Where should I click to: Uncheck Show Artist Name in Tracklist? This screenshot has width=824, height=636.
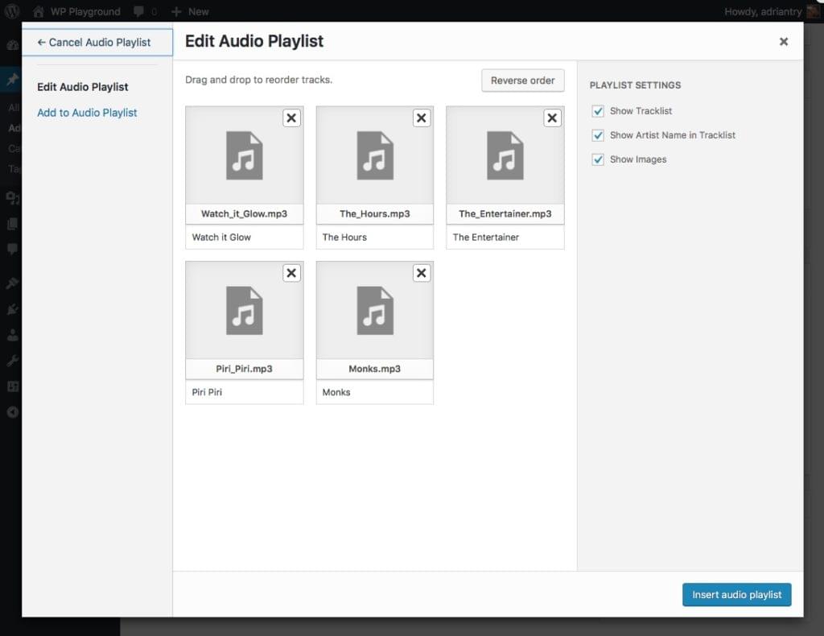tap(598, 135)
